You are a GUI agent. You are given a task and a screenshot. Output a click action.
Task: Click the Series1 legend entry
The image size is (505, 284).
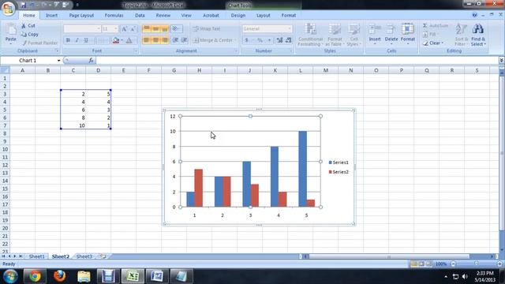click(339, 163)
